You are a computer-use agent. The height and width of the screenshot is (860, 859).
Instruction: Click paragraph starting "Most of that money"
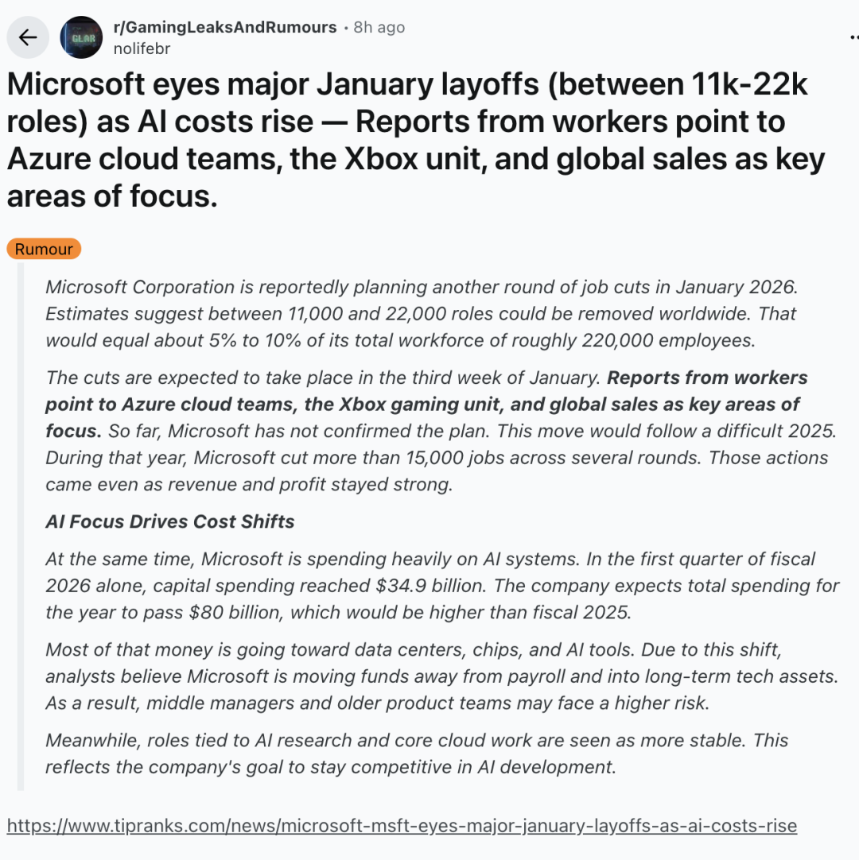click(441, 676)
